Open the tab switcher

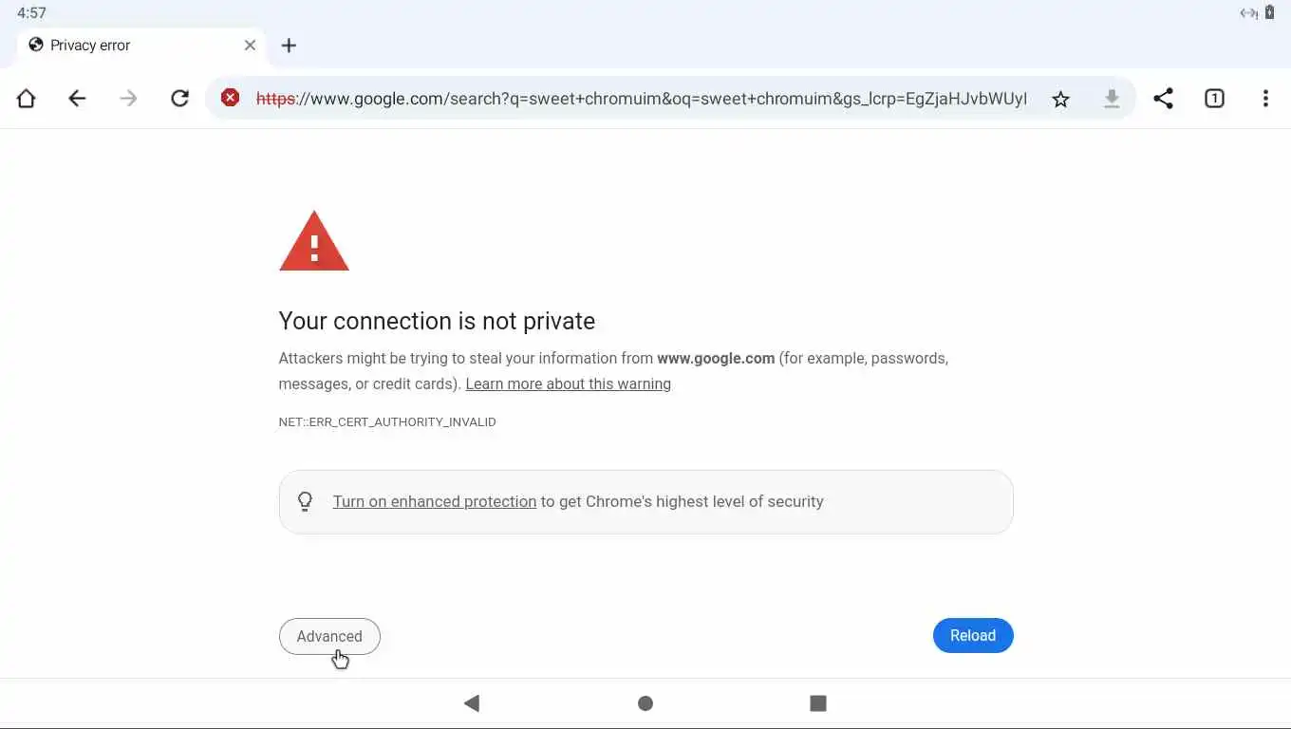point(1214,99)
